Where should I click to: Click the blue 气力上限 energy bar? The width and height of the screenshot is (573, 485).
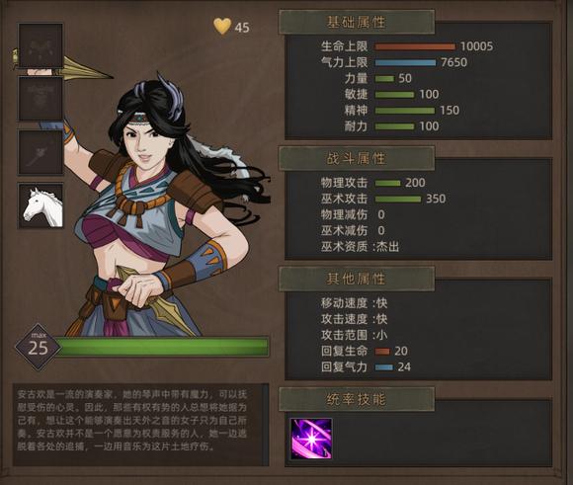coord(406,63)
